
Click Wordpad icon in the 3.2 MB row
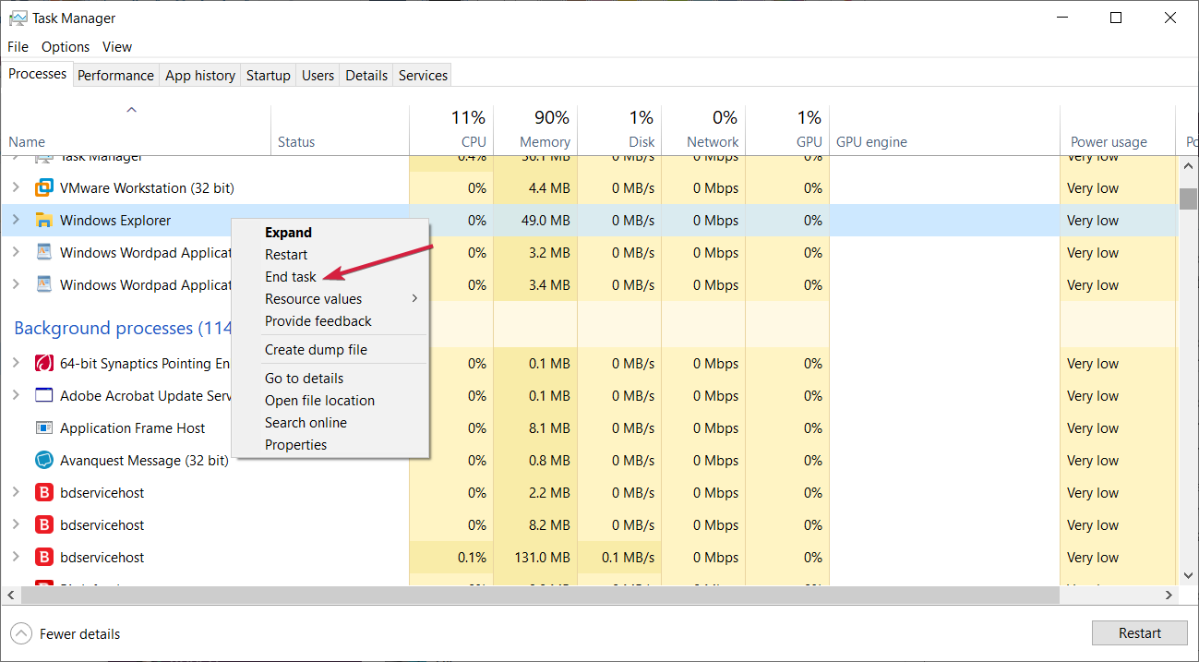pos(43,253)
